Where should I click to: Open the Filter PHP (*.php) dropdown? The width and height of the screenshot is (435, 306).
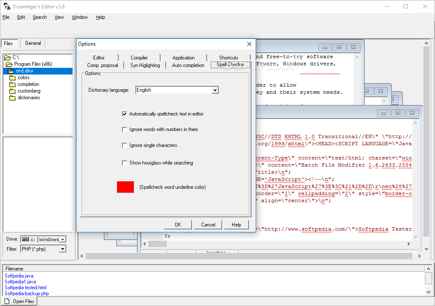coord(63,249)
